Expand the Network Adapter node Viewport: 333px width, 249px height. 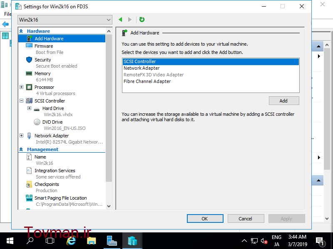tap(22, 136)
